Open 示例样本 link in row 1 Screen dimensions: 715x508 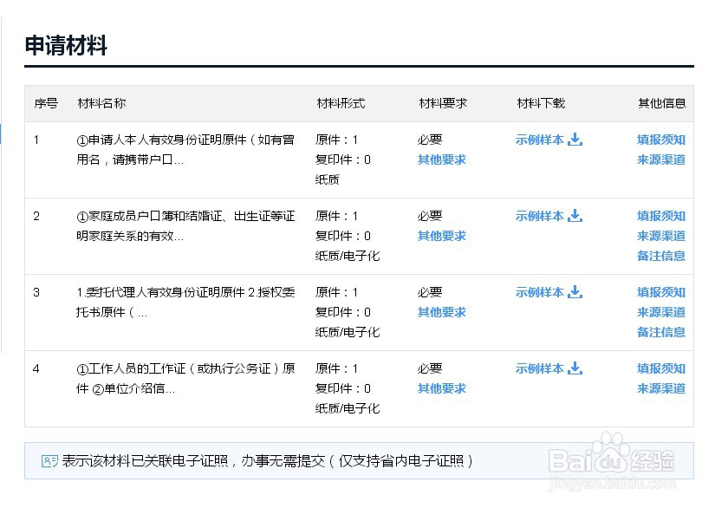[540, 140]
